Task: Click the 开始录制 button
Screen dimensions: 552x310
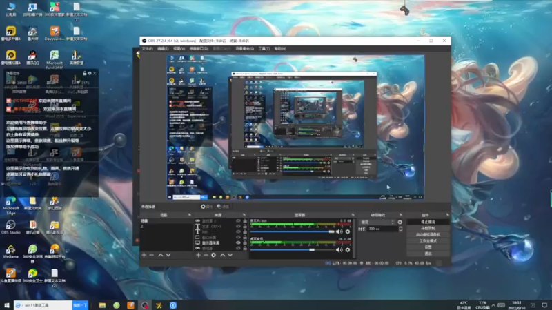Action: 428,228
